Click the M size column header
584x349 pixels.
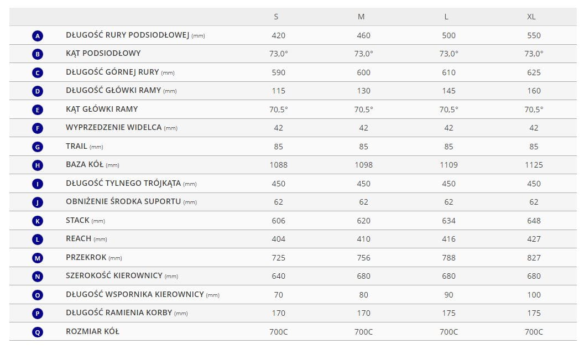[361, 17]
